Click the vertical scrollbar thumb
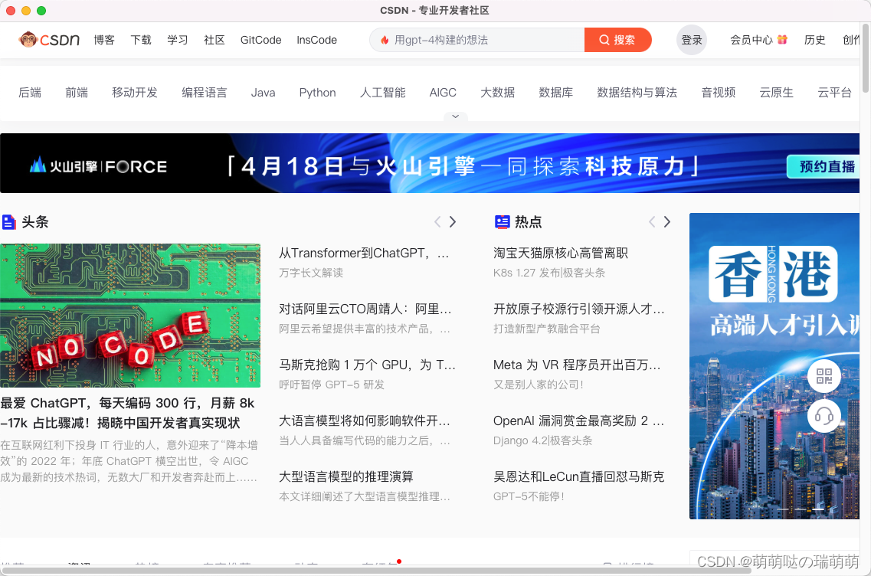This screenshot has height=576, width=871. pos(866,58)
